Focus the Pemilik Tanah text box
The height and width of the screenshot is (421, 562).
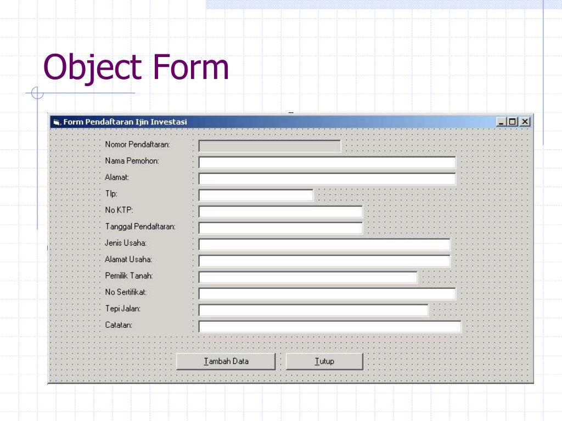tap(308, 277)
